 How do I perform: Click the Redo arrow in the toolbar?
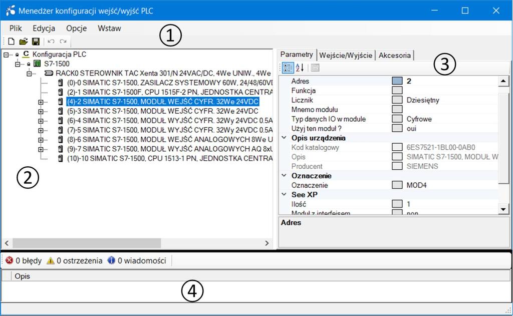pos(63,41)
